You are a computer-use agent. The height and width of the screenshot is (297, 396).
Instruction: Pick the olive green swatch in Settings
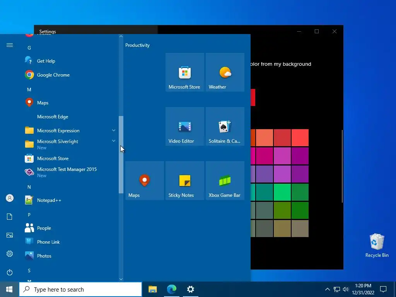click(x=282, y=210)
